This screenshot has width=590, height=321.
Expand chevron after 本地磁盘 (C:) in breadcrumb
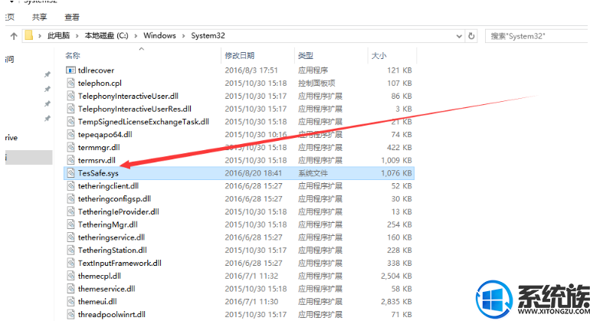click(x=136, y=36)
